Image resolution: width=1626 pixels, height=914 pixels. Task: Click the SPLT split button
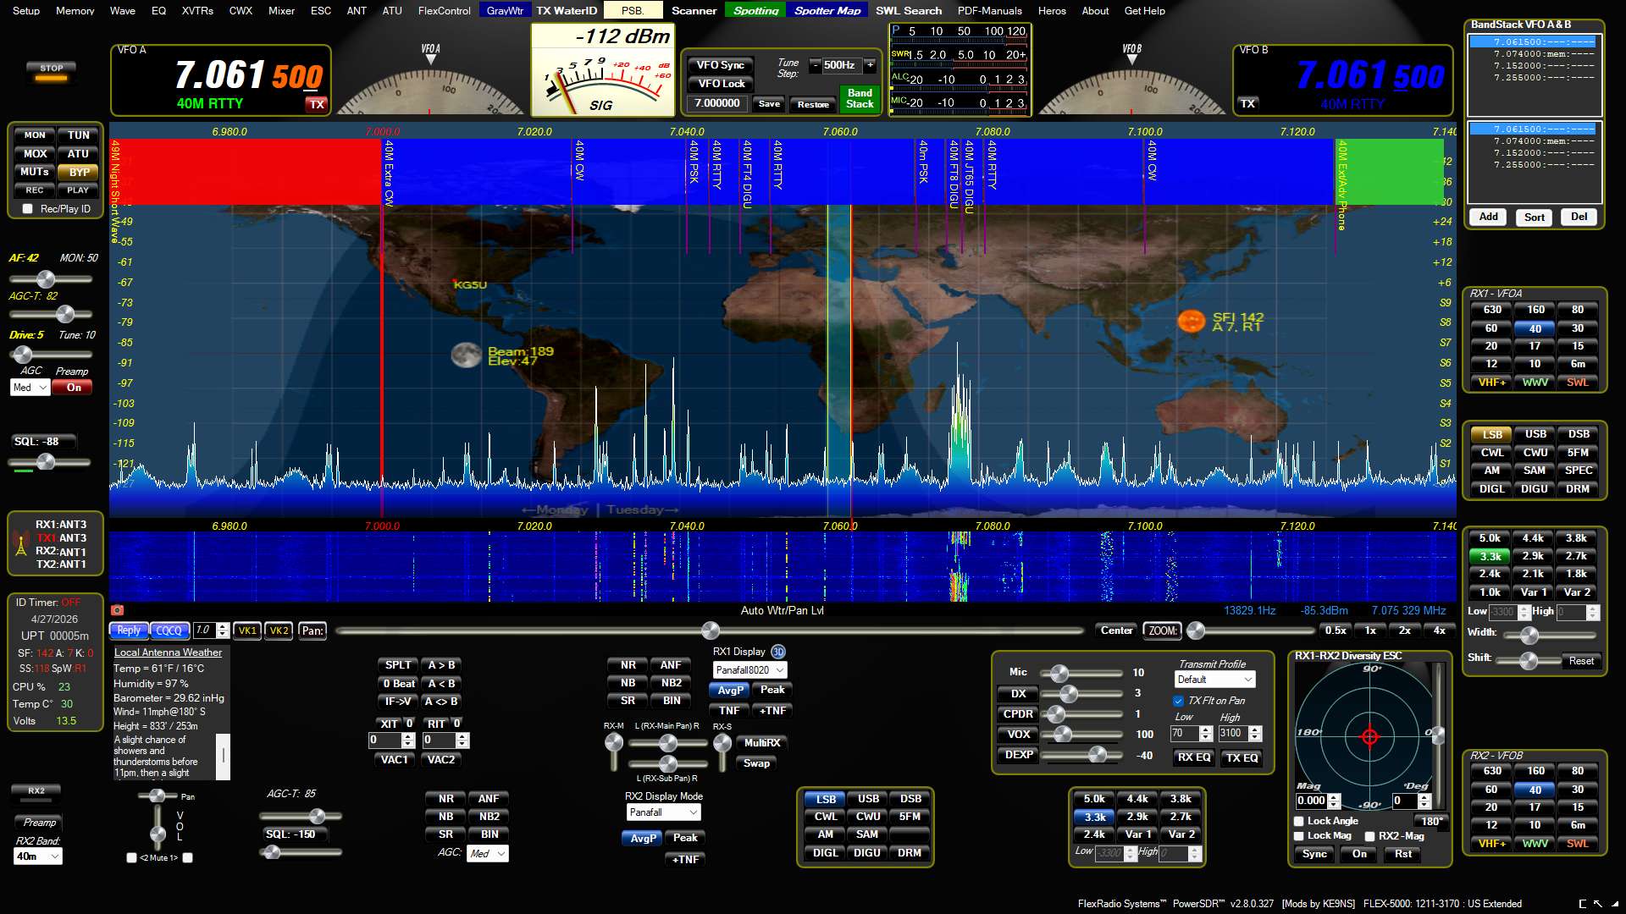tap(398, 665)
